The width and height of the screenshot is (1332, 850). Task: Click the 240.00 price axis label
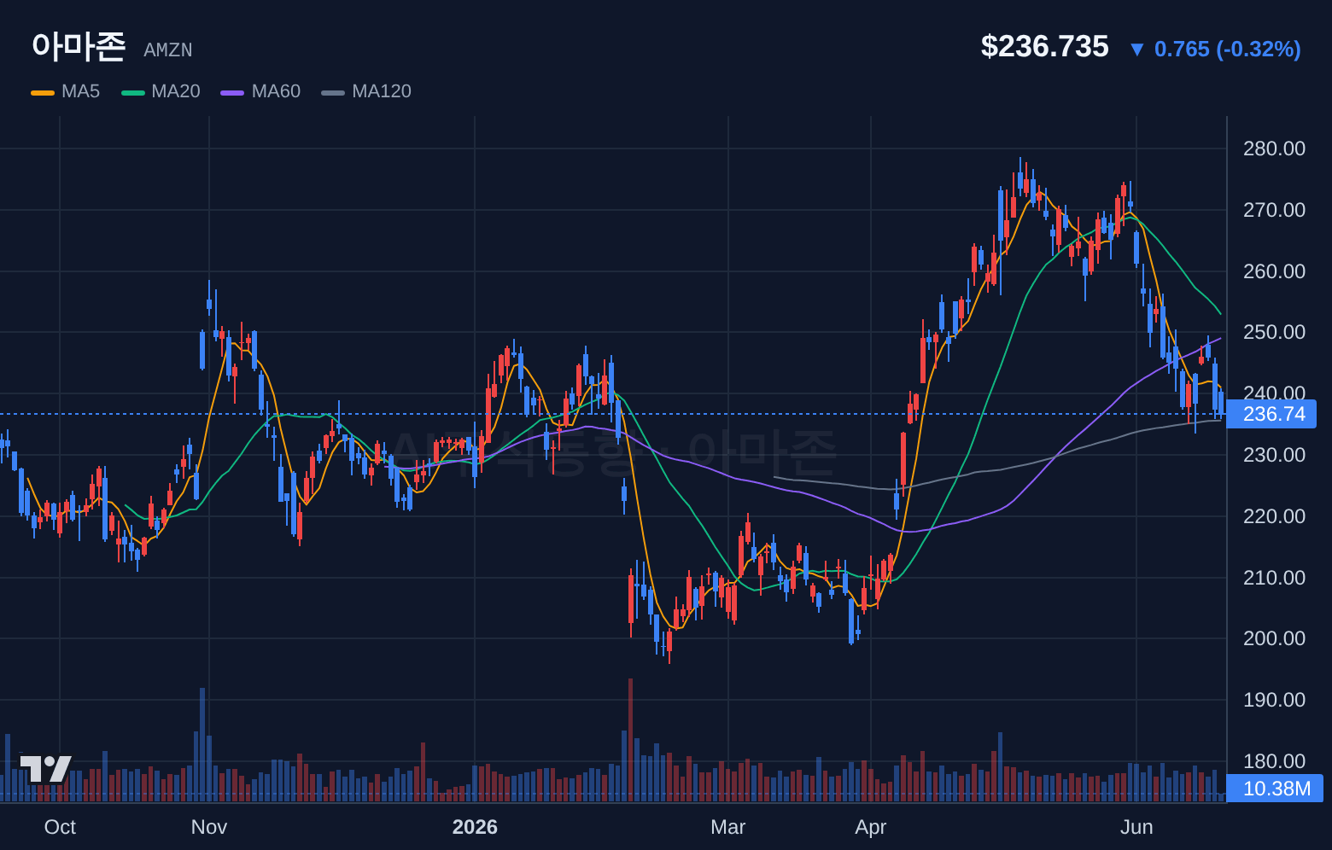coord(1274,393)
